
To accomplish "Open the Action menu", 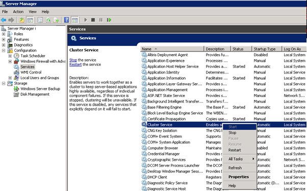I will (x=18, y=12).
